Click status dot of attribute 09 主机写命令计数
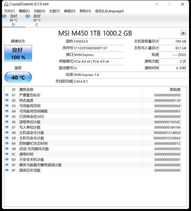191x211 pixels. click(7, 138)
